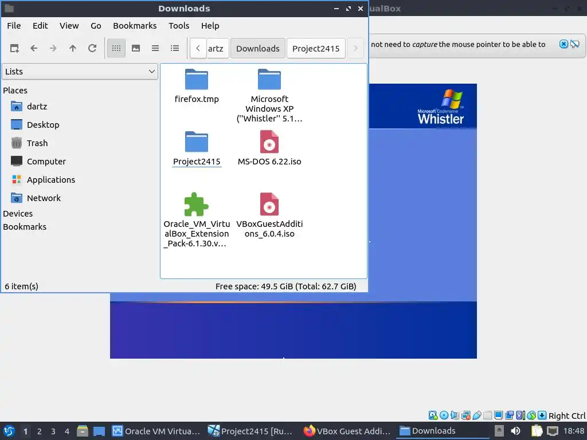The width and height of the screenshot is (587, 440).
Task: Switch to Project2415 running VM taskbar entry
Action: [x=252, y=431]
